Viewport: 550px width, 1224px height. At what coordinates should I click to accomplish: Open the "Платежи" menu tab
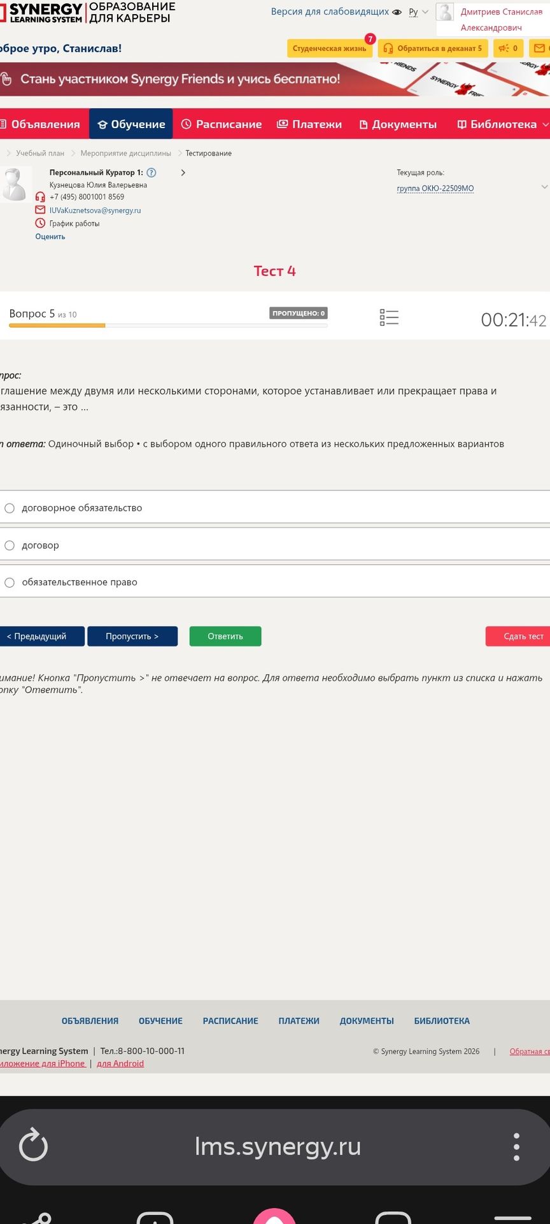309,124
